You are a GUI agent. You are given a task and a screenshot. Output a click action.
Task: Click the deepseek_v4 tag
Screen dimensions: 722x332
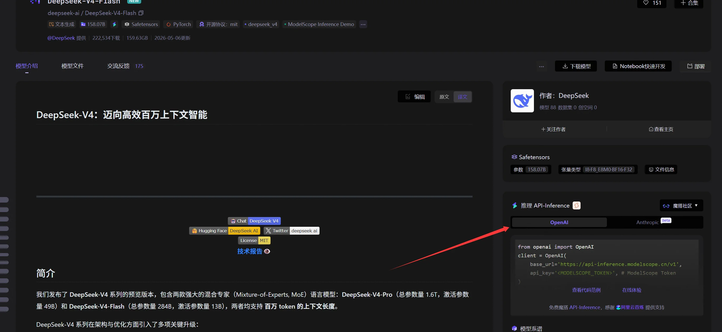pyautogui.click(x=261, y=24)
